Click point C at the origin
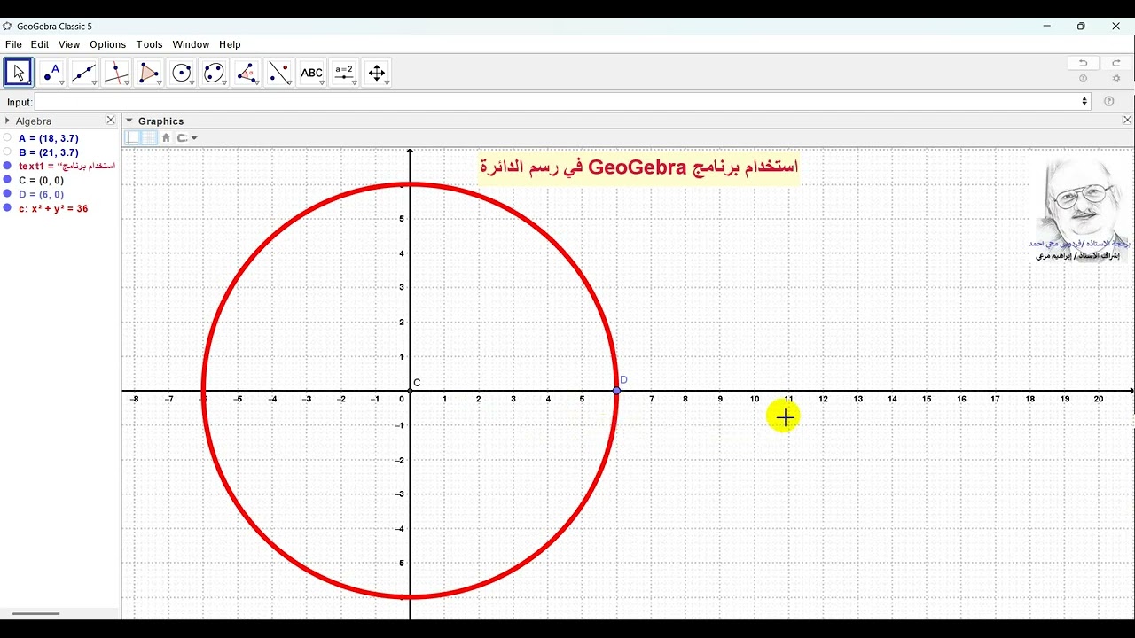This screenshot has width=1135, height=638. coord(410,391)
